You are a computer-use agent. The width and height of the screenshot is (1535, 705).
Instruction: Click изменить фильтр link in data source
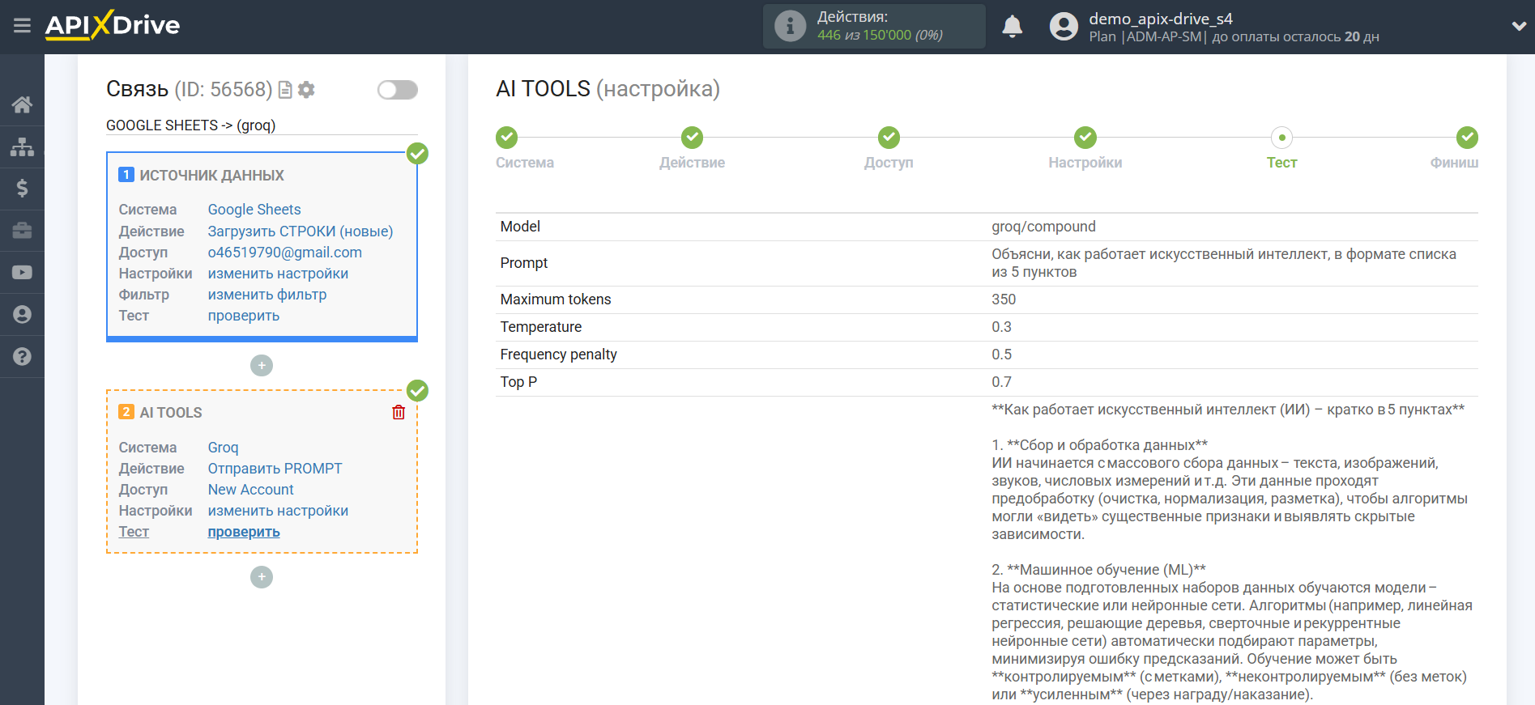click(267, 295)
